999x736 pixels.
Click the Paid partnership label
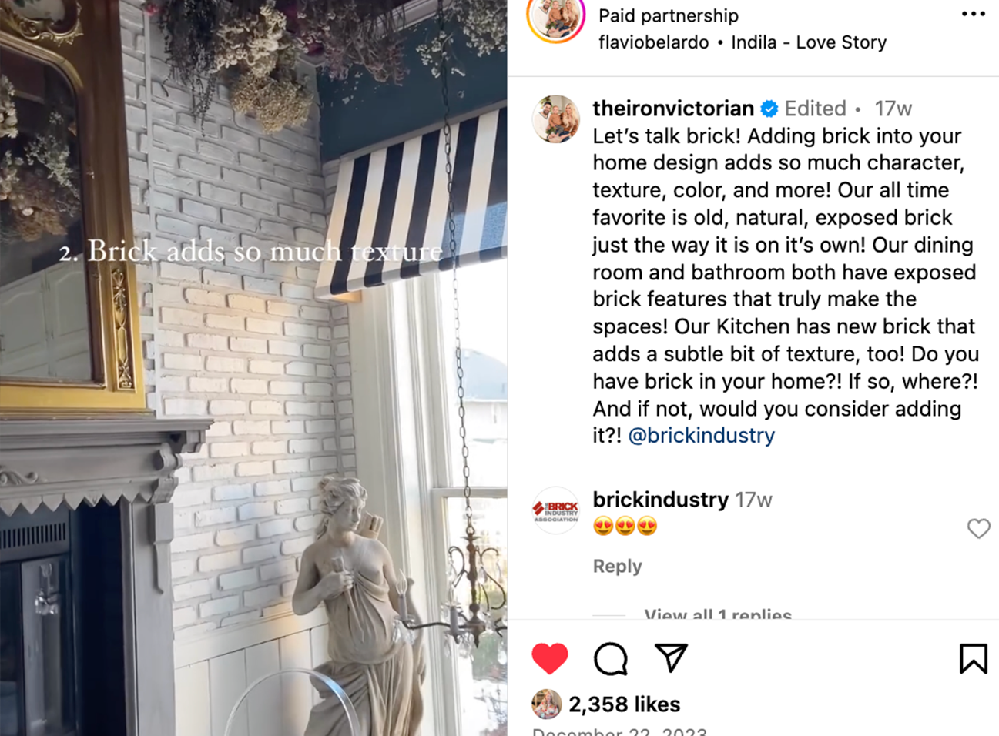[669, 15]
